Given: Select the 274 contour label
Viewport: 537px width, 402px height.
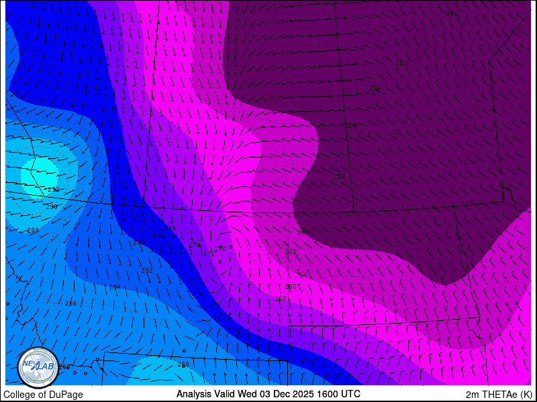Looking at the screenshot, I should tap(195, 245).
